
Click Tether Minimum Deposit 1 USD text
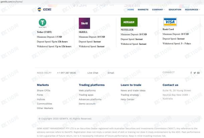[49, 37]
